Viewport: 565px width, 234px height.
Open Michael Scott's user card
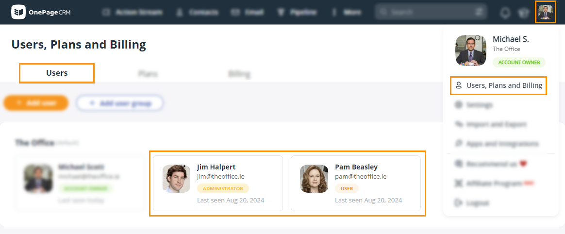coord(80,183)
